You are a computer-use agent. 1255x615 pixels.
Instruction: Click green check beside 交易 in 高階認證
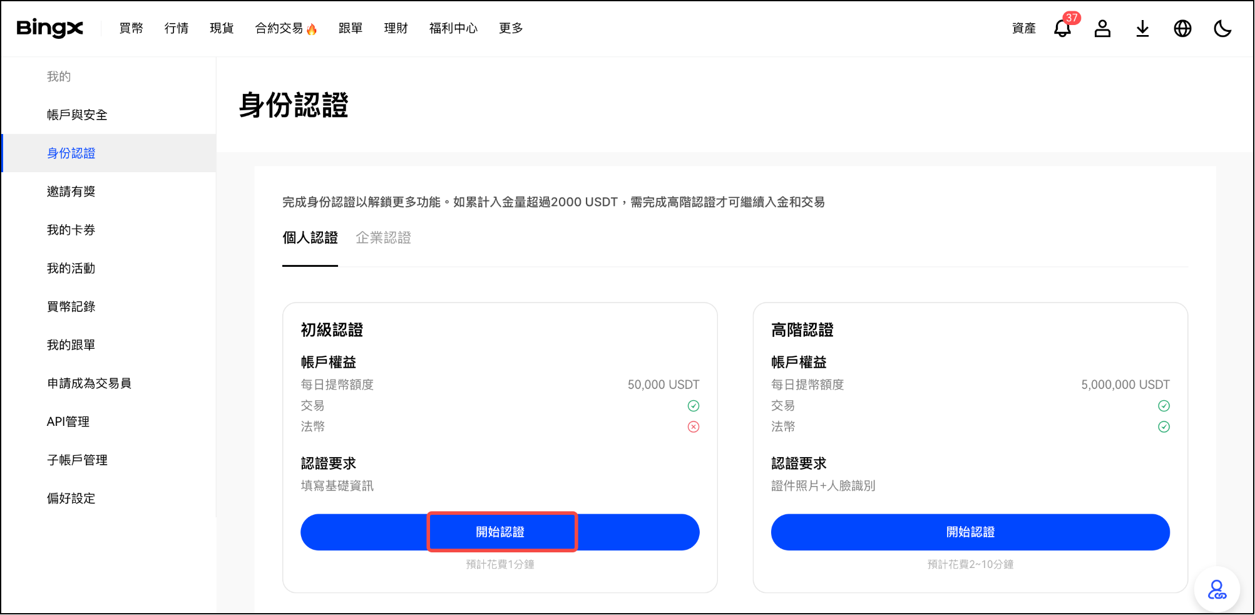tap(1164, 406)
